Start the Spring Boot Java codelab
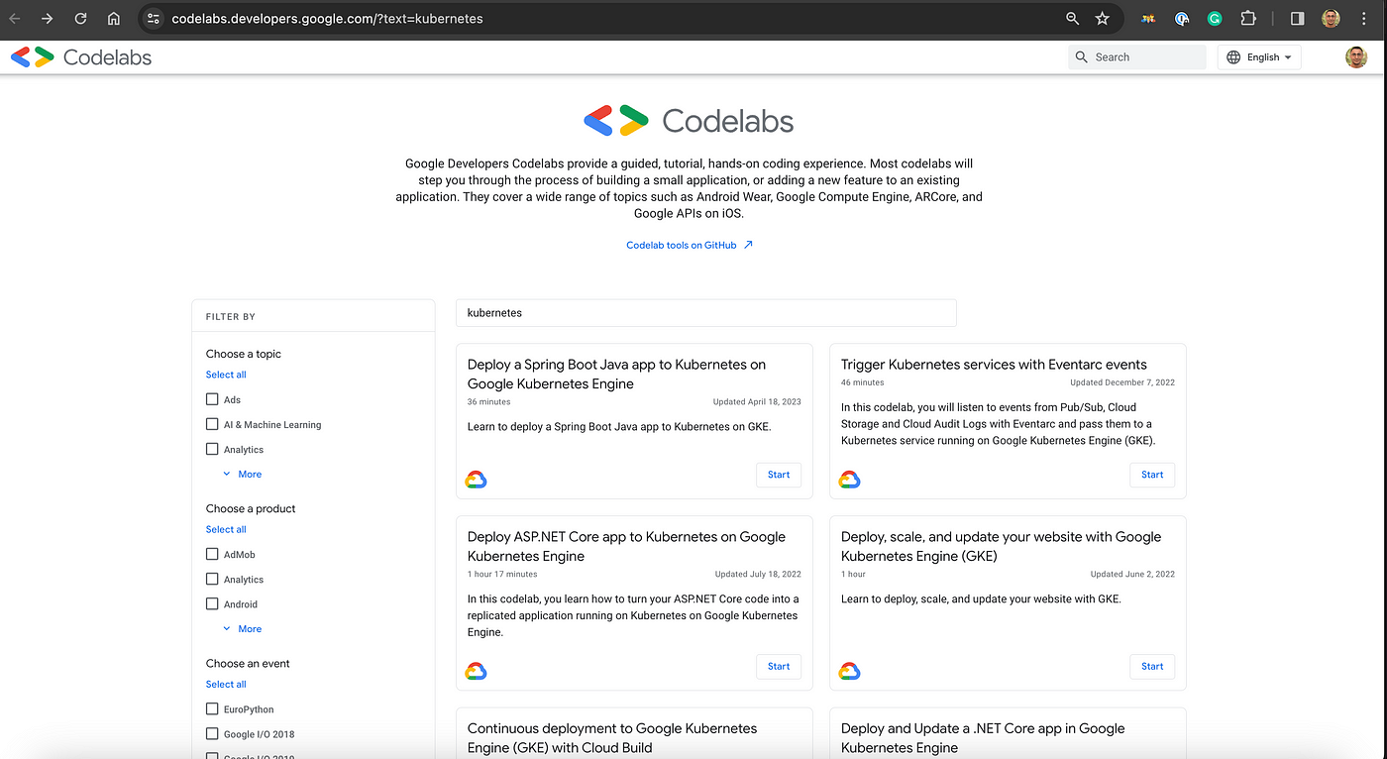The image size is (1387, 759). [x=779, y=475]
